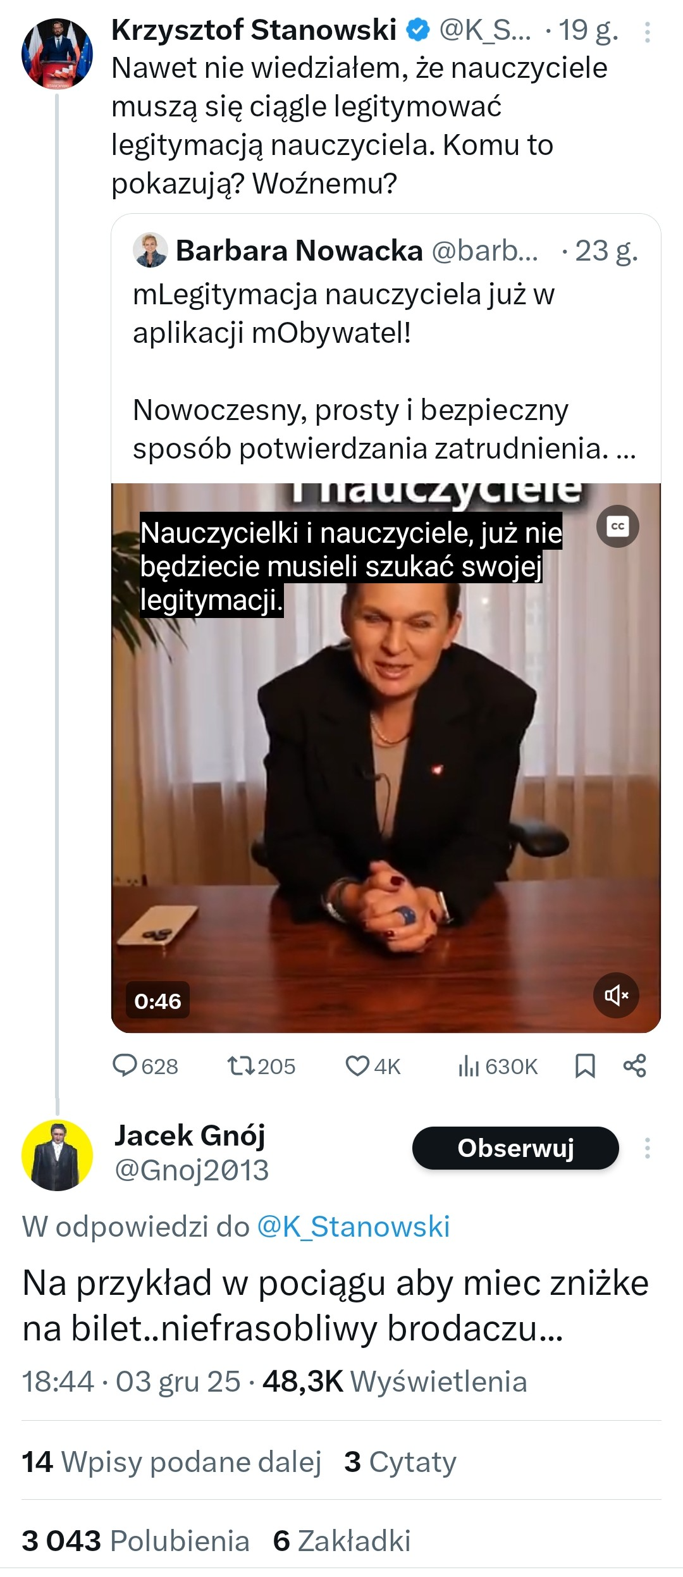The width and height of the screenshot is (683, 1577).
Task: Open Jacek Gnój's profile avatar
Action: 57,1155
